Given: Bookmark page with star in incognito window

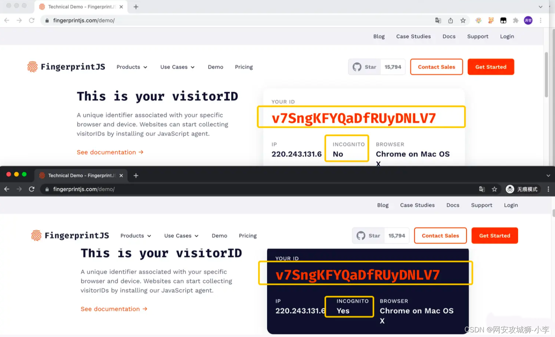Looking at the screenshot, I should 494,189.
